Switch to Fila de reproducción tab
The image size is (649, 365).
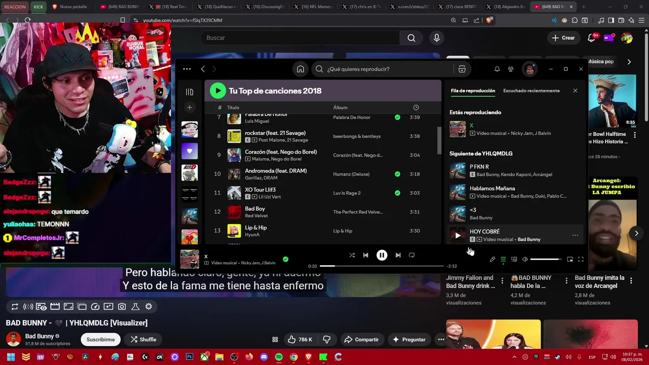(x=473, y=91)
